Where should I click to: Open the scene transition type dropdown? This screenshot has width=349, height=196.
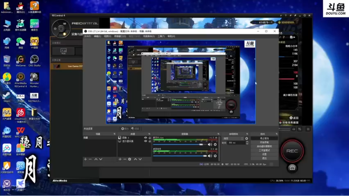[x=233, y=139]
